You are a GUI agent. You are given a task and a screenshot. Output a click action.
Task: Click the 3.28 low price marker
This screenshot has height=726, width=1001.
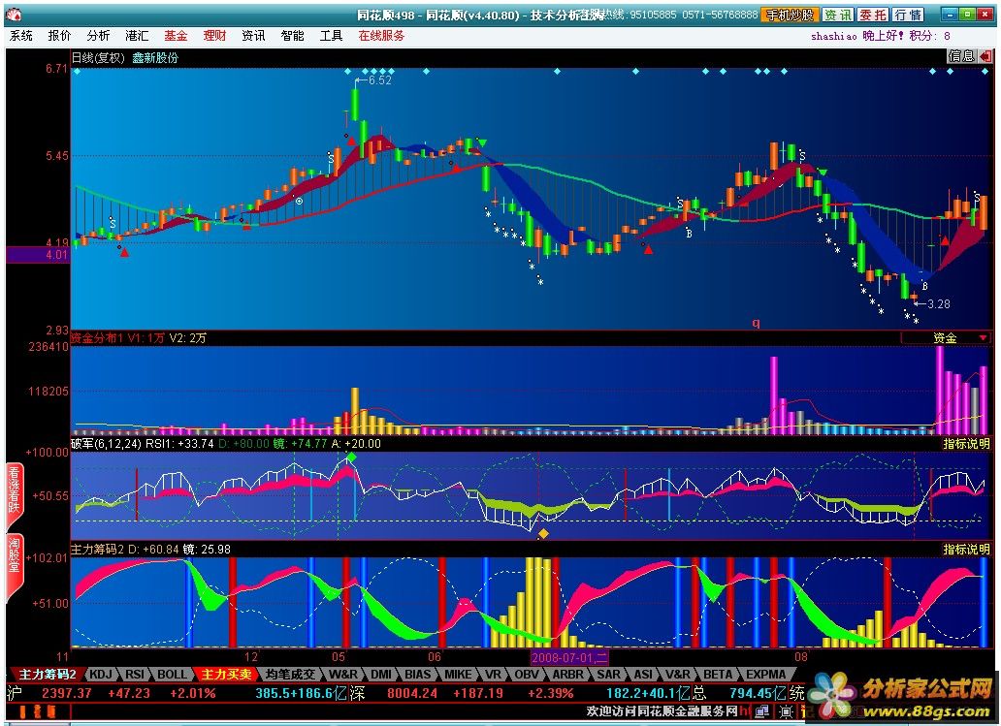(933, 304)
